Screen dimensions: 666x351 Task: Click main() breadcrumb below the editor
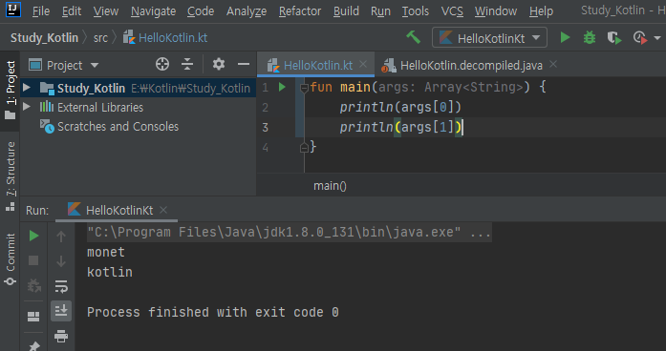[x=330, y=186]
